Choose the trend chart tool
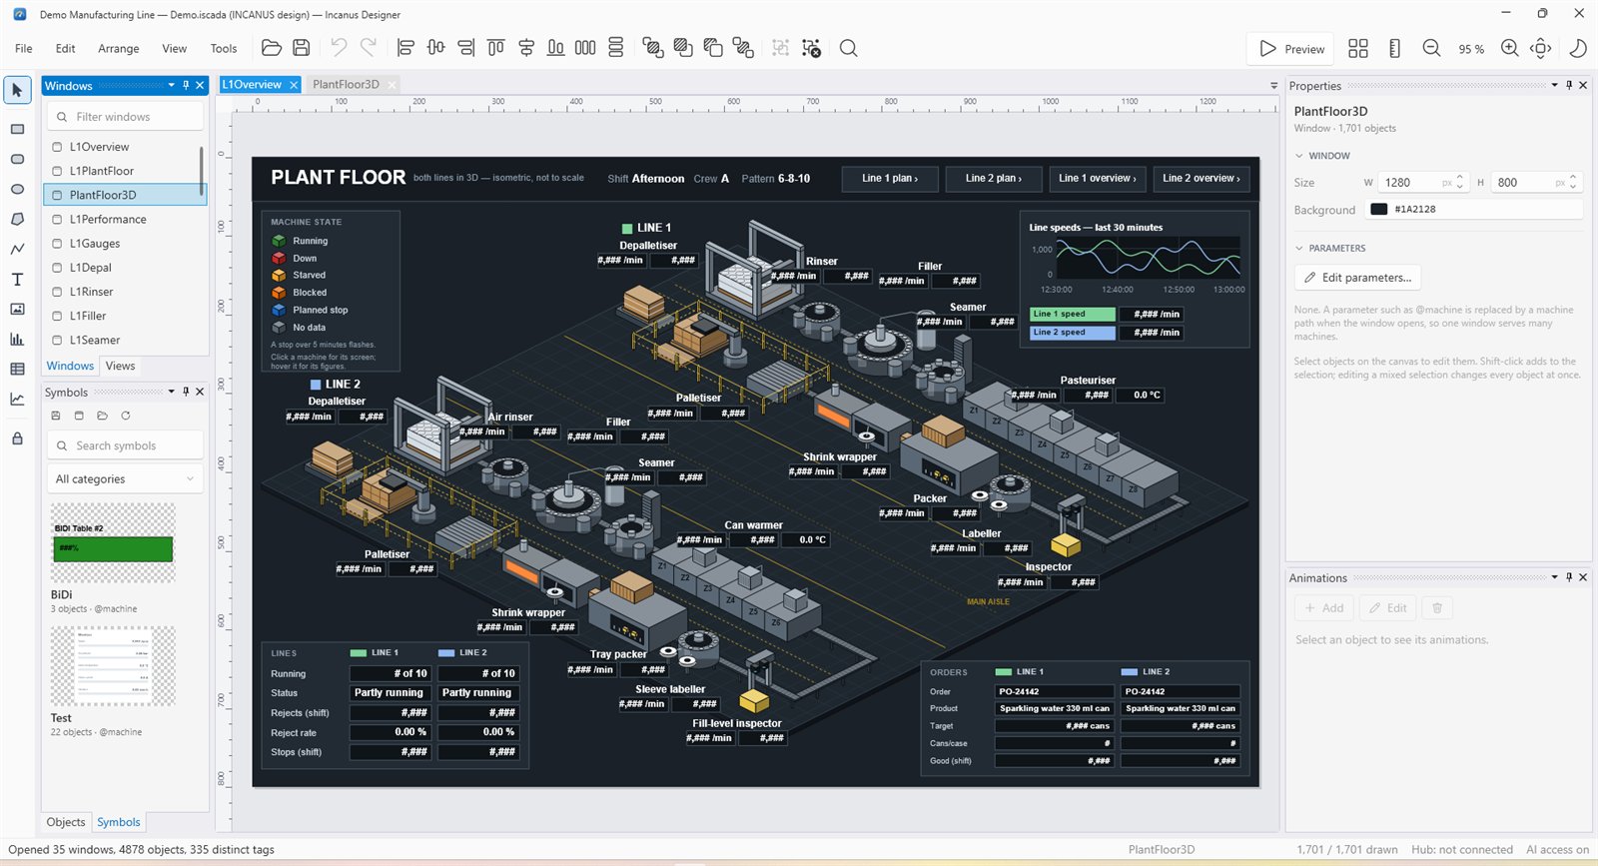 17,399
